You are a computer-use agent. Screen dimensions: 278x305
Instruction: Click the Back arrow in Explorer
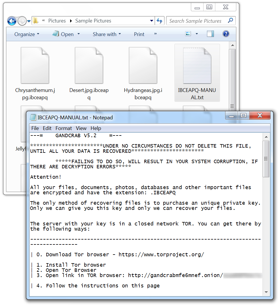click(x=11, y=21)
